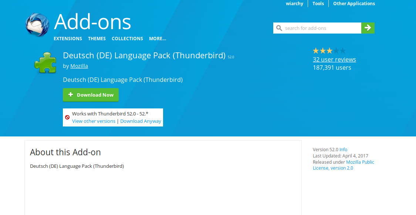Click the add-on title Deutsch (DE) Language Pack
Image resolution: width=416 pixels, height=215 pixels.
[x=144, y=56]
